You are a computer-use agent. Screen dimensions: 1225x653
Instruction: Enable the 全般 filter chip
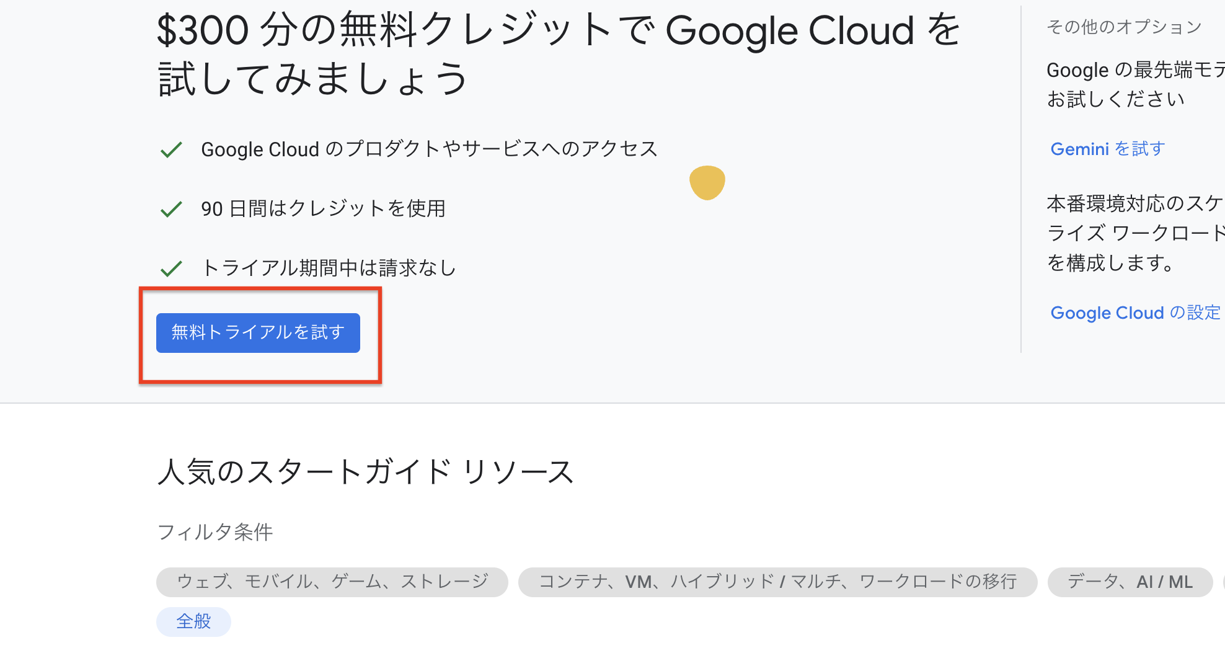click(x=193, y=621)
